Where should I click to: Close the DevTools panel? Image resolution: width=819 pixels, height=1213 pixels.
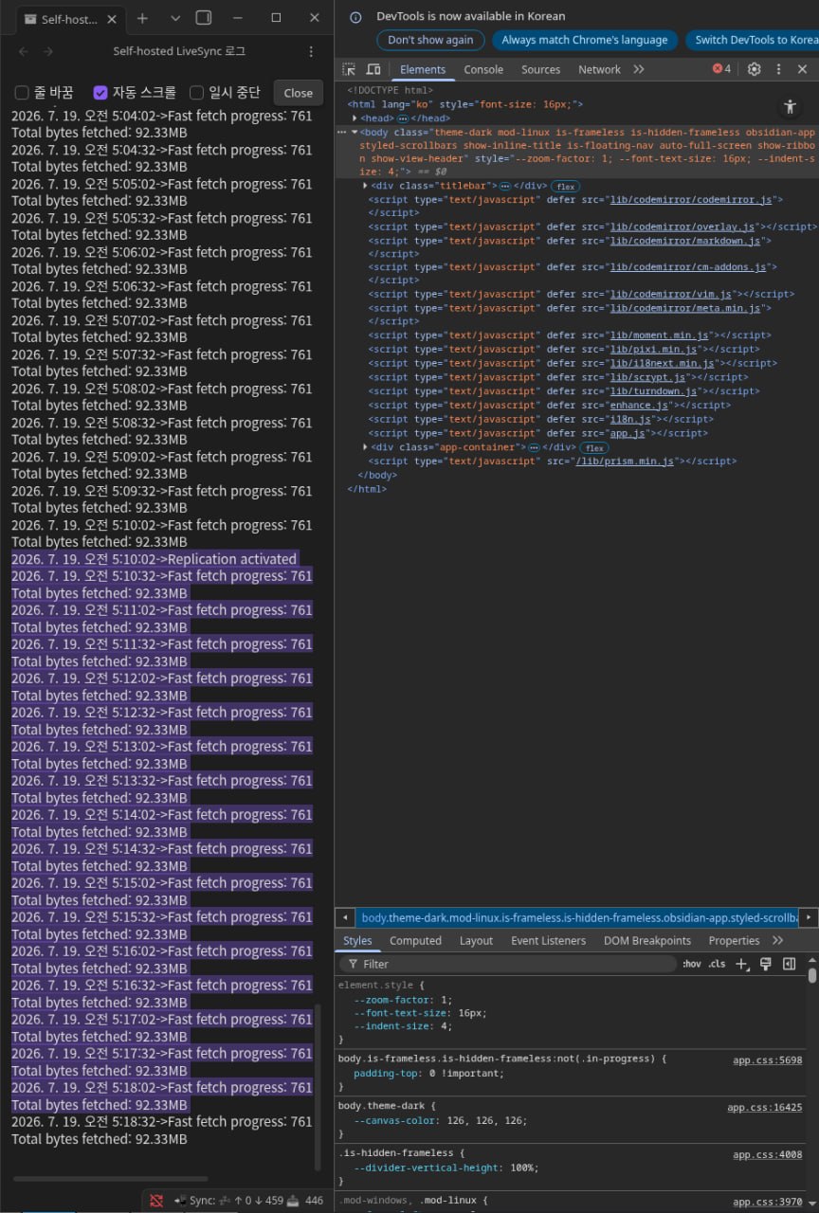click(x=803, y=69)
